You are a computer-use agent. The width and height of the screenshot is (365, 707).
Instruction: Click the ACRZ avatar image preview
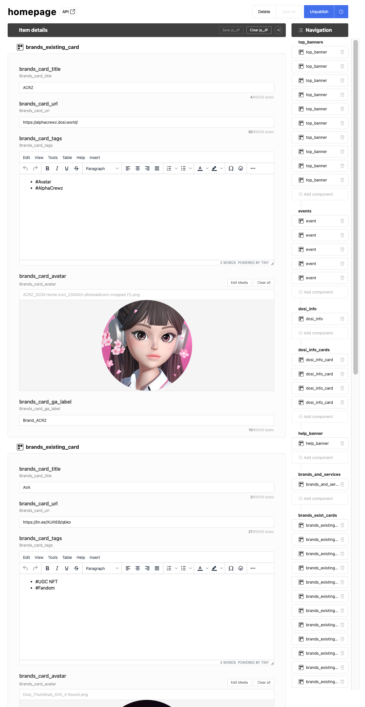tap(147, 345)
